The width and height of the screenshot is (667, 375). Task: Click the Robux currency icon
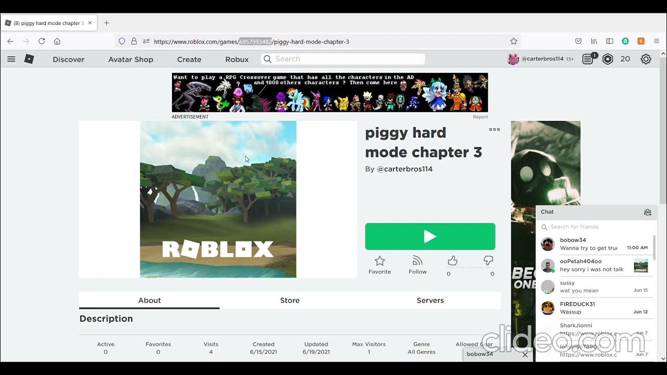tap(608, 59)
